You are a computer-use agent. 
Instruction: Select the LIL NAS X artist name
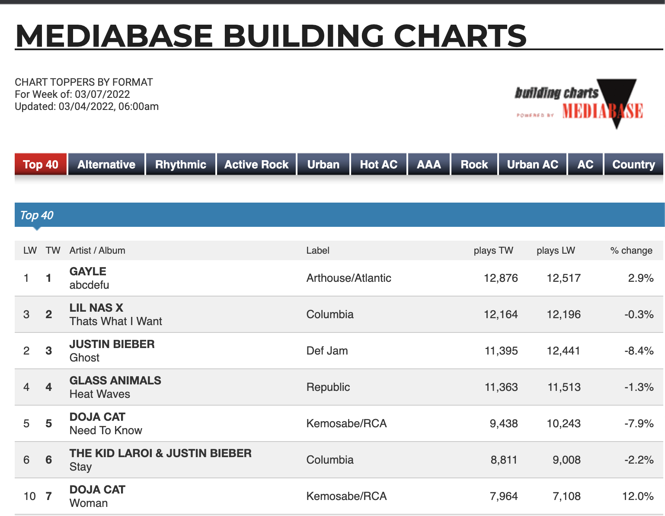(x=96, y=308)
